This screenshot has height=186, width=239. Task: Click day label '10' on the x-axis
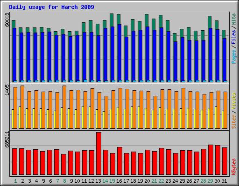pyautogui.click(x=77, y=181)
